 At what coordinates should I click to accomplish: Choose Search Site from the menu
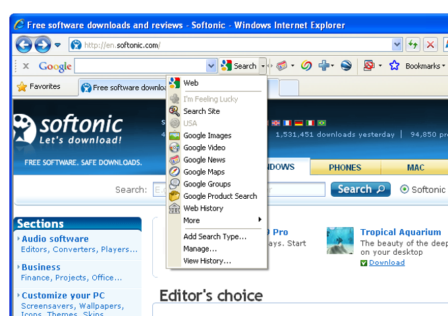(x=217, y=111)
